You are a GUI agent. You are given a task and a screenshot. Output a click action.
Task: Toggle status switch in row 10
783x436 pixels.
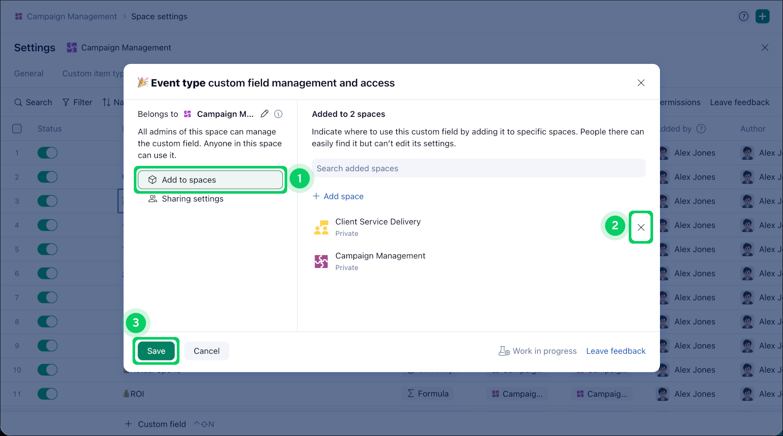[x=47, y=370]
